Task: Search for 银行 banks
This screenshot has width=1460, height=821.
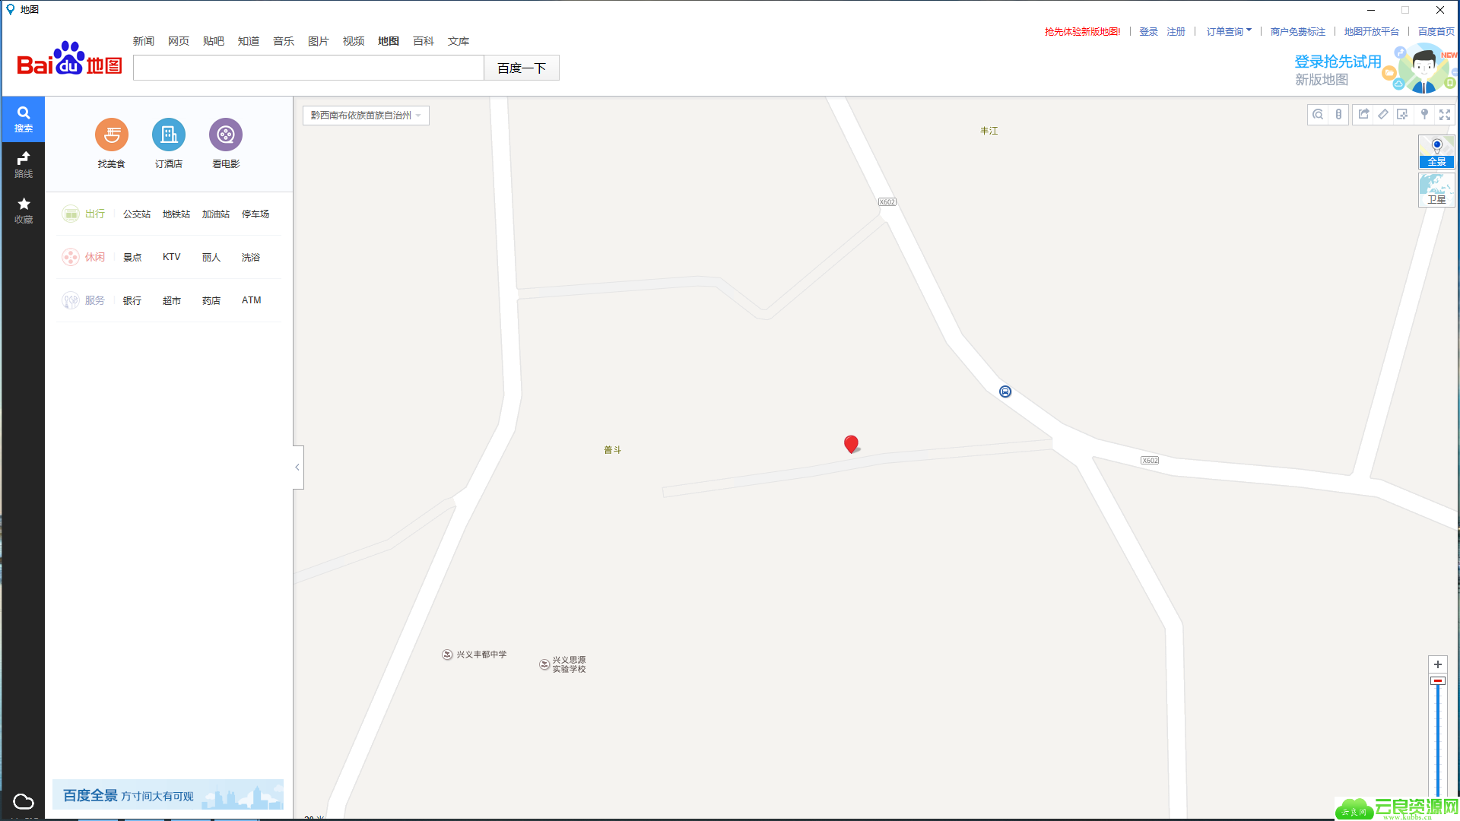Action: (x=132, y=300)
